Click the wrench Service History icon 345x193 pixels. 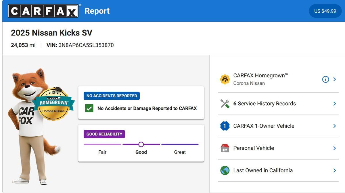pos(225,104)
